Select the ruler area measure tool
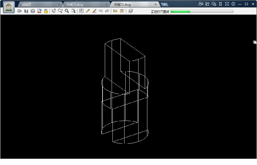Image resolution: width=257 pixels, height=165 pixels. tap(122, 11)
